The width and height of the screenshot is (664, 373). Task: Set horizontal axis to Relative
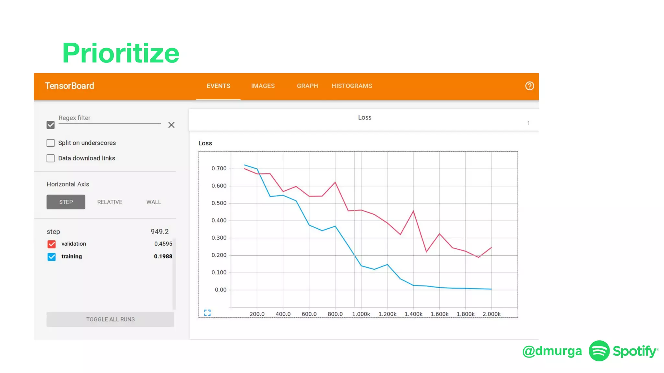point(110,202)
